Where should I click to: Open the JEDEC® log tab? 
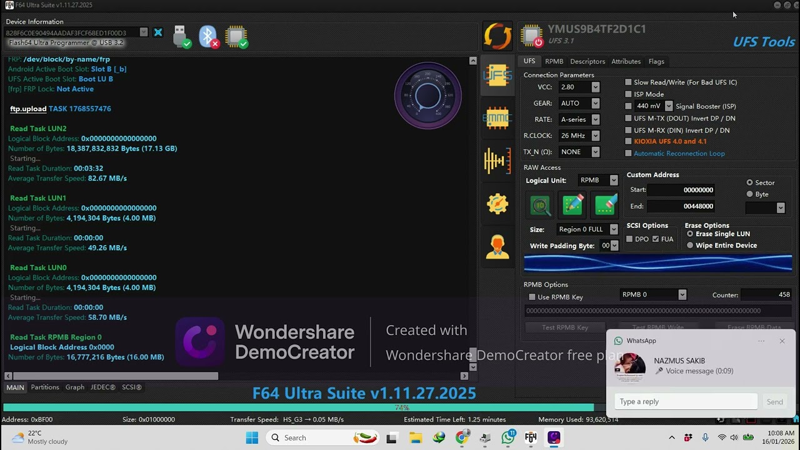(103, 387)
